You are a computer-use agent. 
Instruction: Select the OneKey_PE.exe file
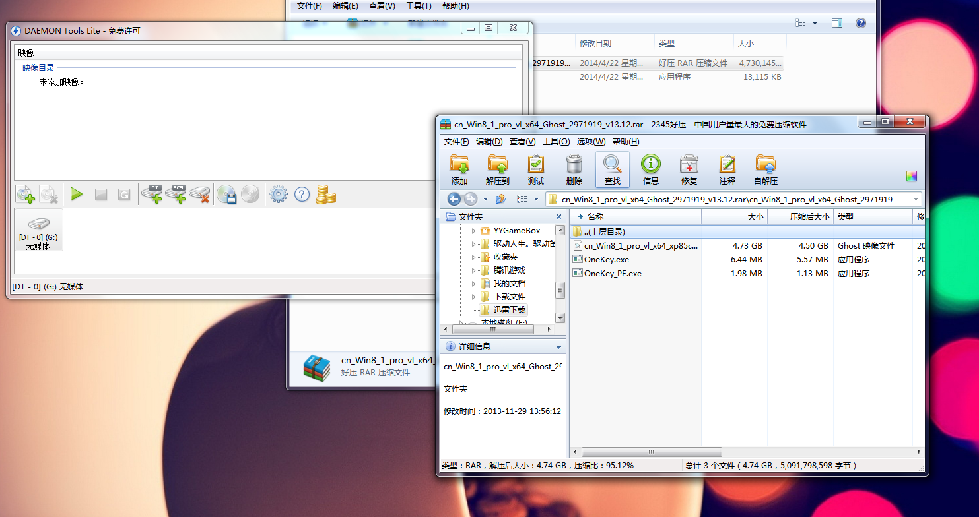tap(612, 273)
